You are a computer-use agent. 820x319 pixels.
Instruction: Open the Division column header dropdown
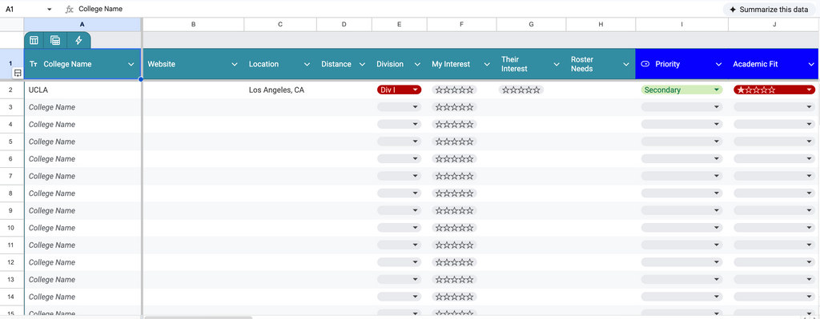(417, 64)
